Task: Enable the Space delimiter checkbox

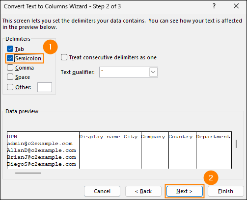Action: [10, 77]
